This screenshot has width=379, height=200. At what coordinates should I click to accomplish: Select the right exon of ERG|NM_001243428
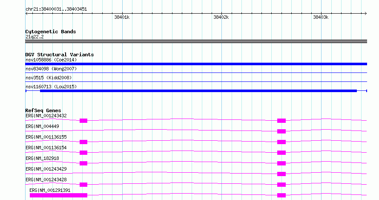click(x=281, y=185)
